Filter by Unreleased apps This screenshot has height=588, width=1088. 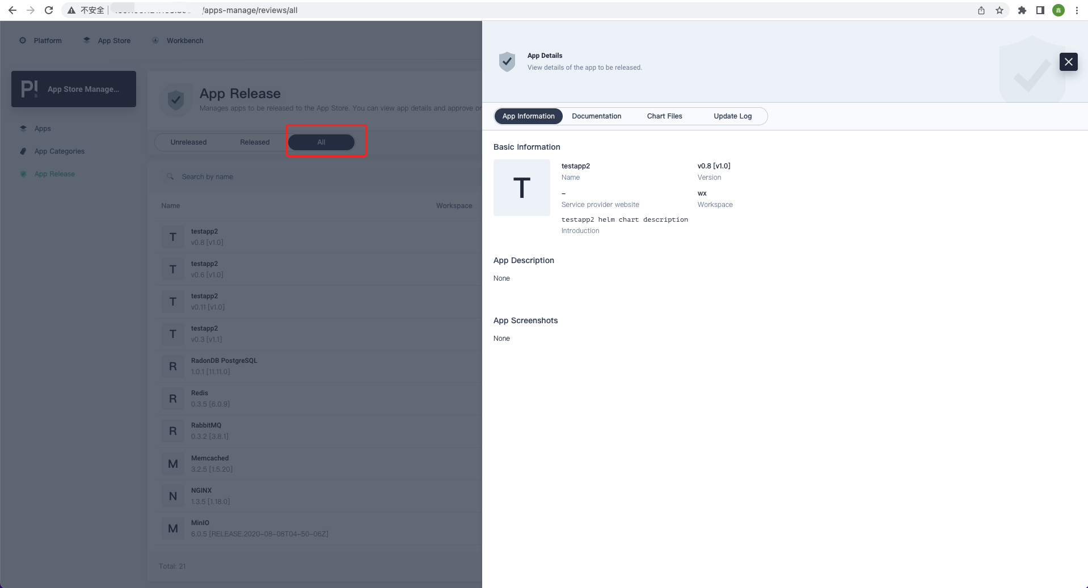(188, 142)
